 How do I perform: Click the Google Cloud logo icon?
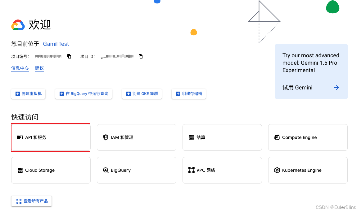(x=18, y=25)
